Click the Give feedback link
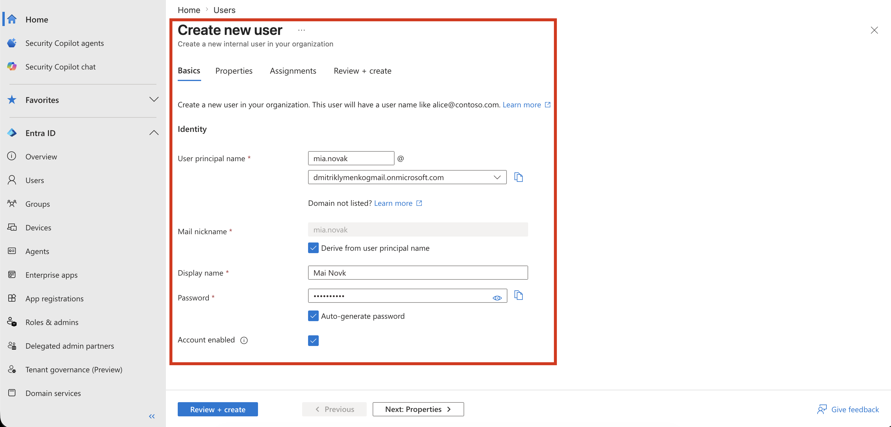Image resolution: width=891 pixels, height=427 pixels. tap(855, 409)
